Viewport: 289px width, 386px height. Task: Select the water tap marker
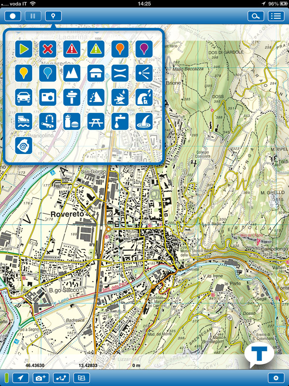(120, 122)
